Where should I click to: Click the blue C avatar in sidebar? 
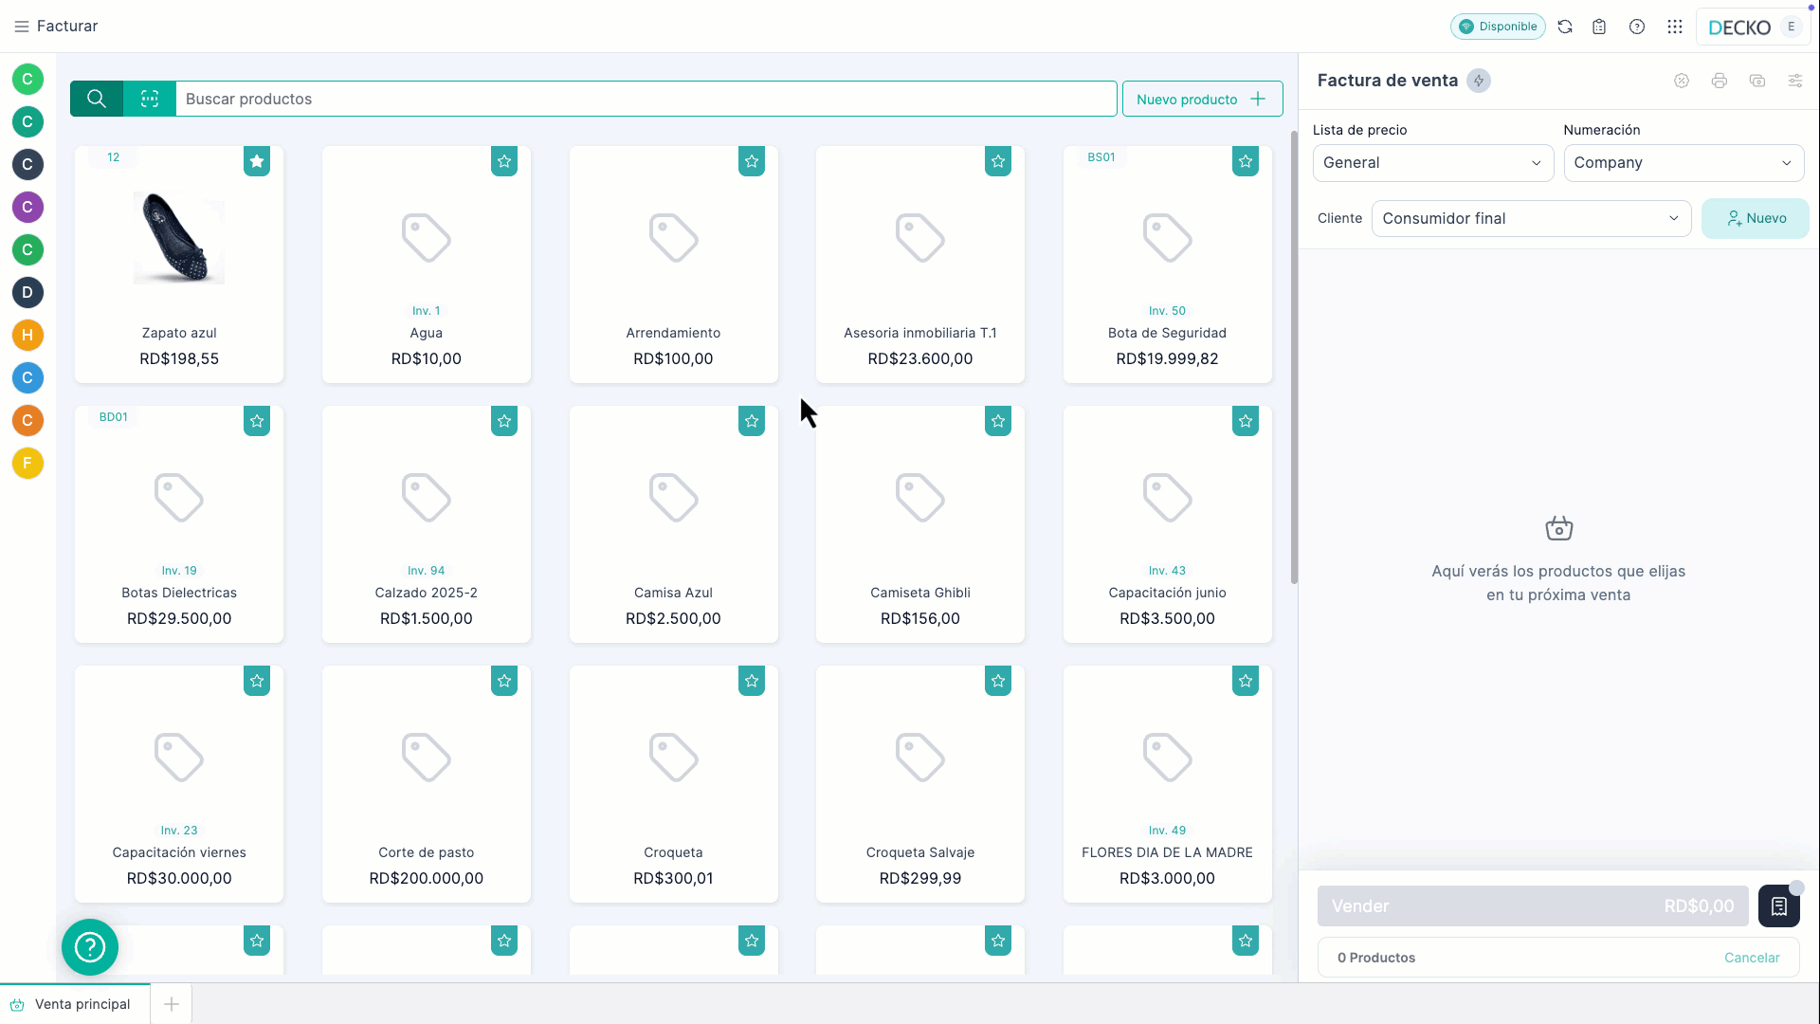[27, 377]
